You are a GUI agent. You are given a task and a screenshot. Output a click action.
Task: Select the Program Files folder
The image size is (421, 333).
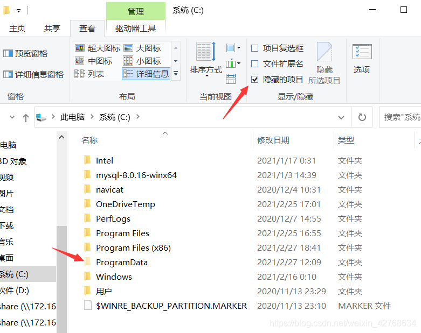click(x=122, y=233)
